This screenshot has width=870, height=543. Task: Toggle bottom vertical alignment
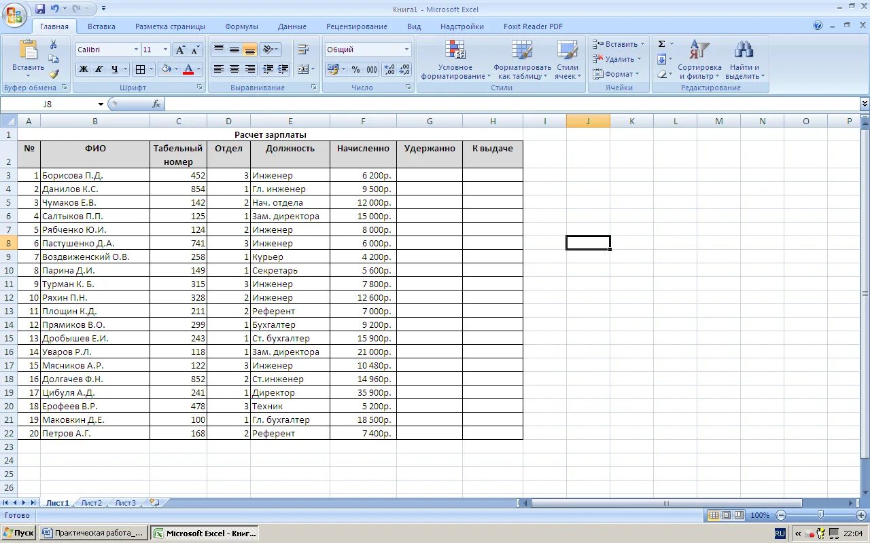coord(250,50)
